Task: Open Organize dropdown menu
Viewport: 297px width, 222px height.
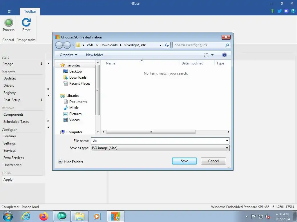Action: click(x=68, y=55)
